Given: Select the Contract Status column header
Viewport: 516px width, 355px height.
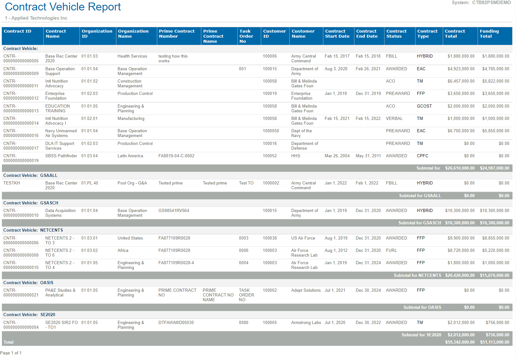Looking at the screenshot, I should (x=396, y=34).
